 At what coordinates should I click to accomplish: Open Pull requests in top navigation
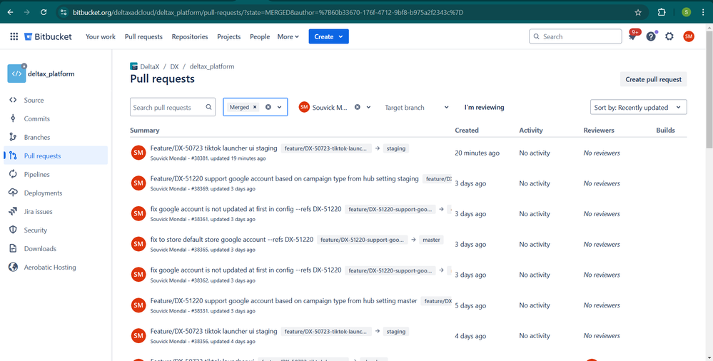(x=143, y=36)
